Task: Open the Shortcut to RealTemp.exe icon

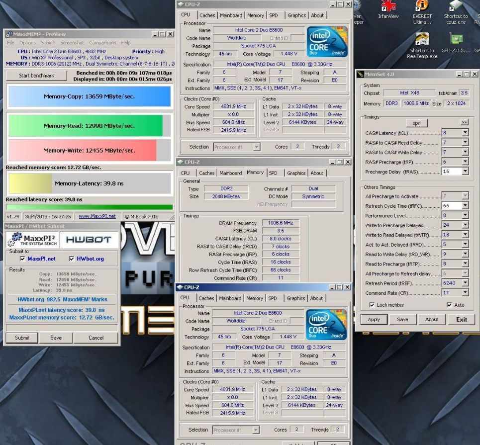Action: point(422,45)
